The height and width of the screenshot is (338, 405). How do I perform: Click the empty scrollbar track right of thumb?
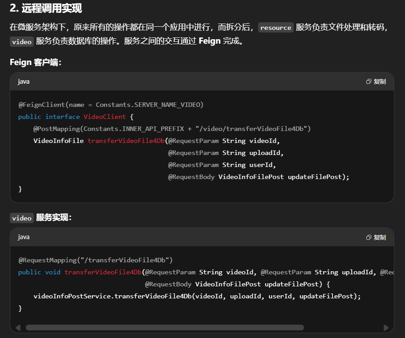343,327
